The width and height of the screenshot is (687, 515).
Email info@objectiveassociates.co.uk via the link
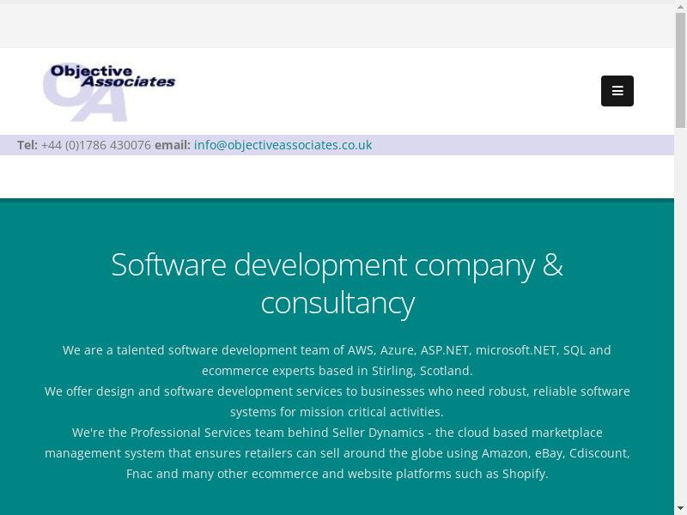[283, 145]
